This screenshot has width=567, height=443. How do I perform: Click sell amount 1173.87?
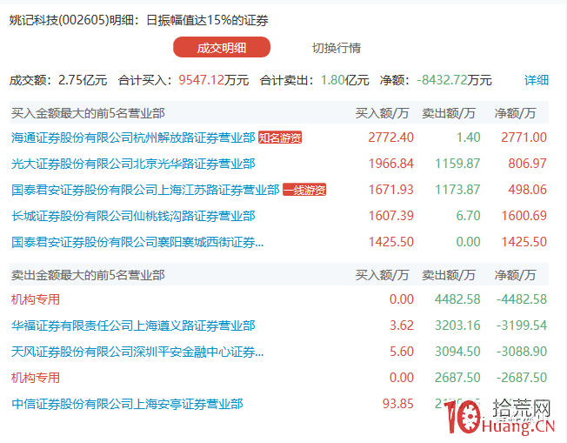[457, 190]
